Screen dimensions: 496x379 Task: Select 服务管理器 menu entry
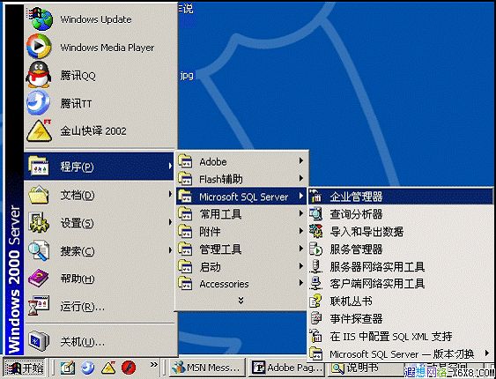(401, 249)
